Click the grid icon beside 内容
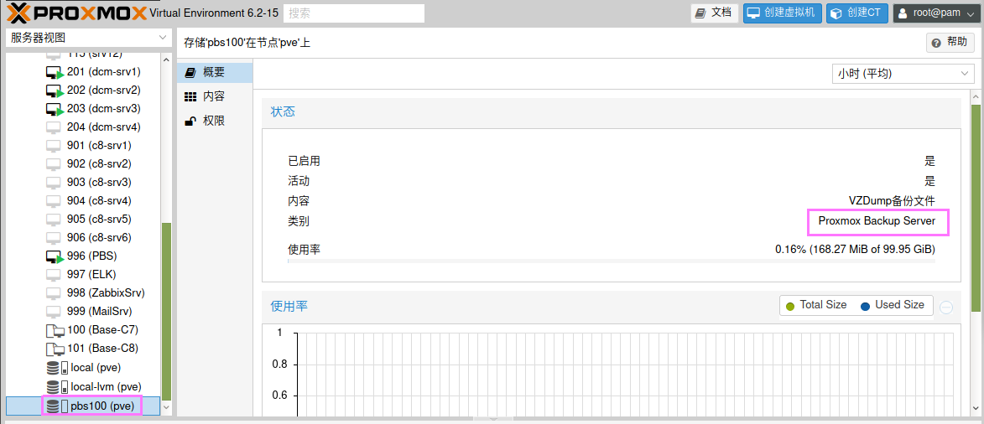984x424 pixels. point(190,96)
